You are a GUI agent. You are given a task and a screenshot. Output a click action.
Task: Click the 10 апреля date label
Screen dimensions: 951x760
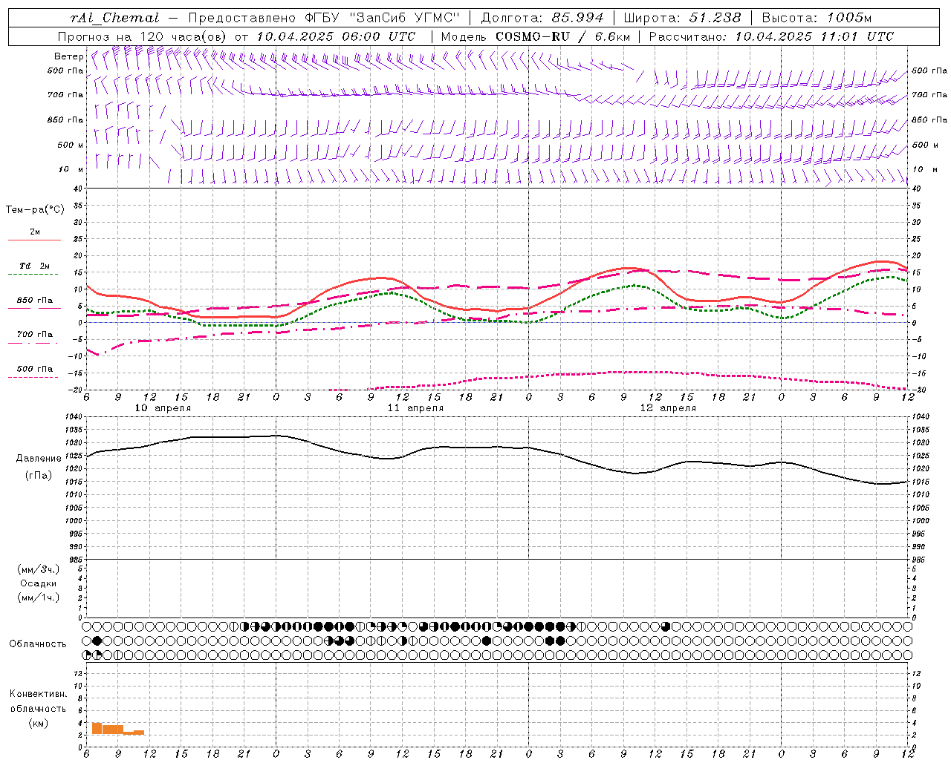coord(163,408)
